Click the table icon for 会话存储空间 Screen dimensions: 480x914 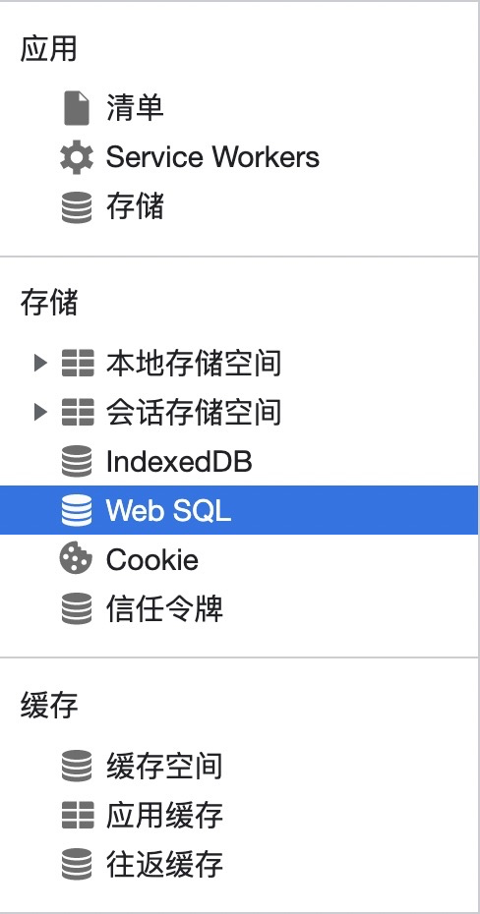tap(78, 412)
